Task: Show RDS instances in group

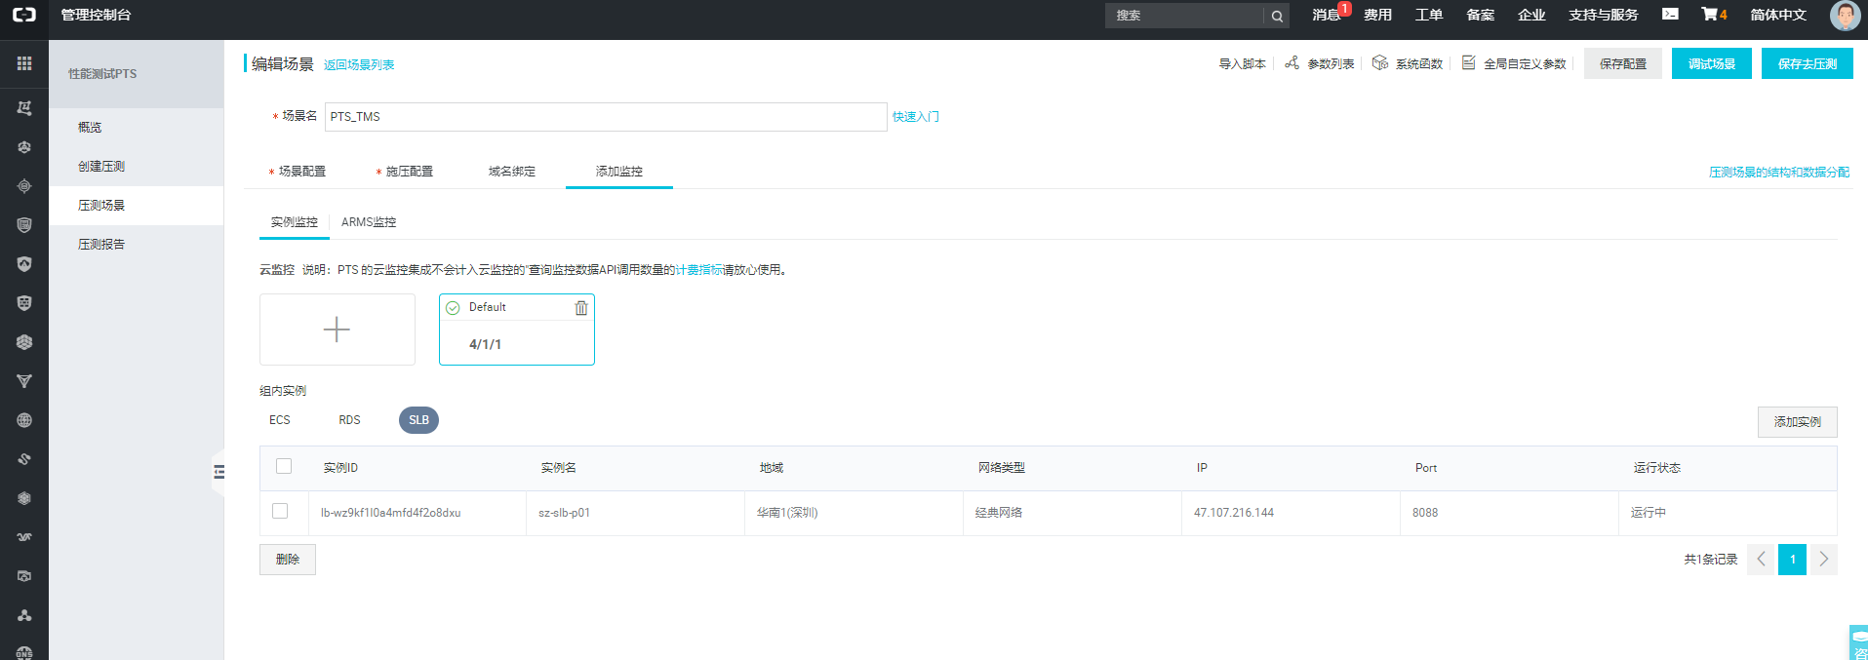Action: 349,420
